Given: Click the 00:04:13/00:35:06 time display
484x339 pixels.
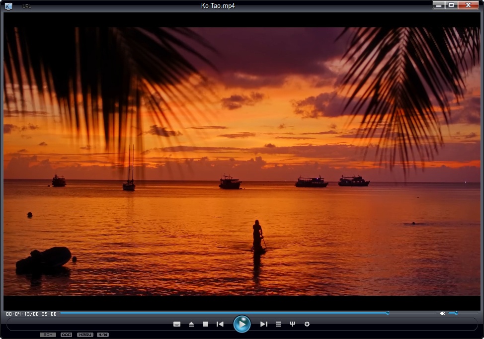Looking at the screenshot, I should coord(31,314).
